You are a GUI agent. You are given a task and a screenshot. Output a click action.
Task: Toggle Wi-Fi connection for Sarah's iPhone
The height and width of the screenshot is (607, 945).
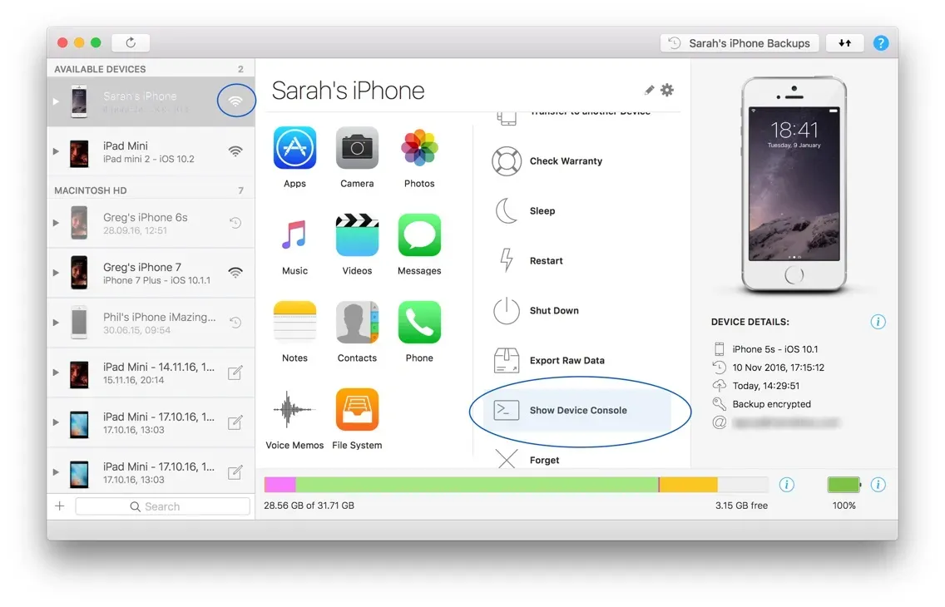(x=235, y=100)
